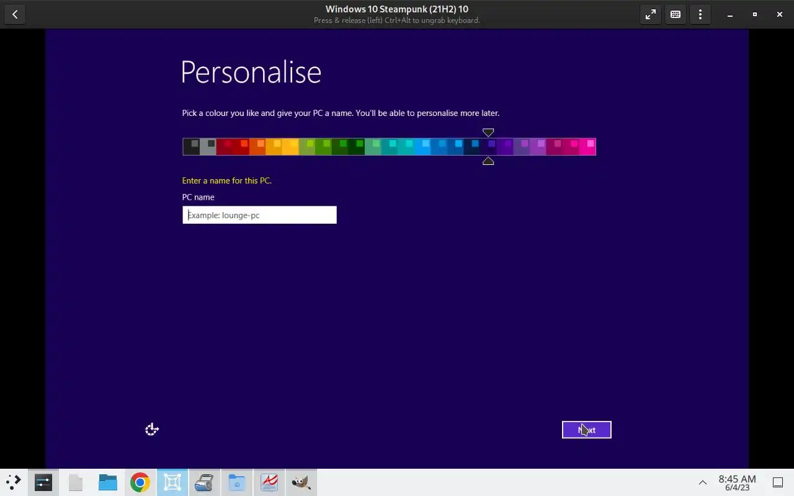794x496 pixels.
Task: Switch to the Boxes virtual machine app
Action: coord(172,482)
